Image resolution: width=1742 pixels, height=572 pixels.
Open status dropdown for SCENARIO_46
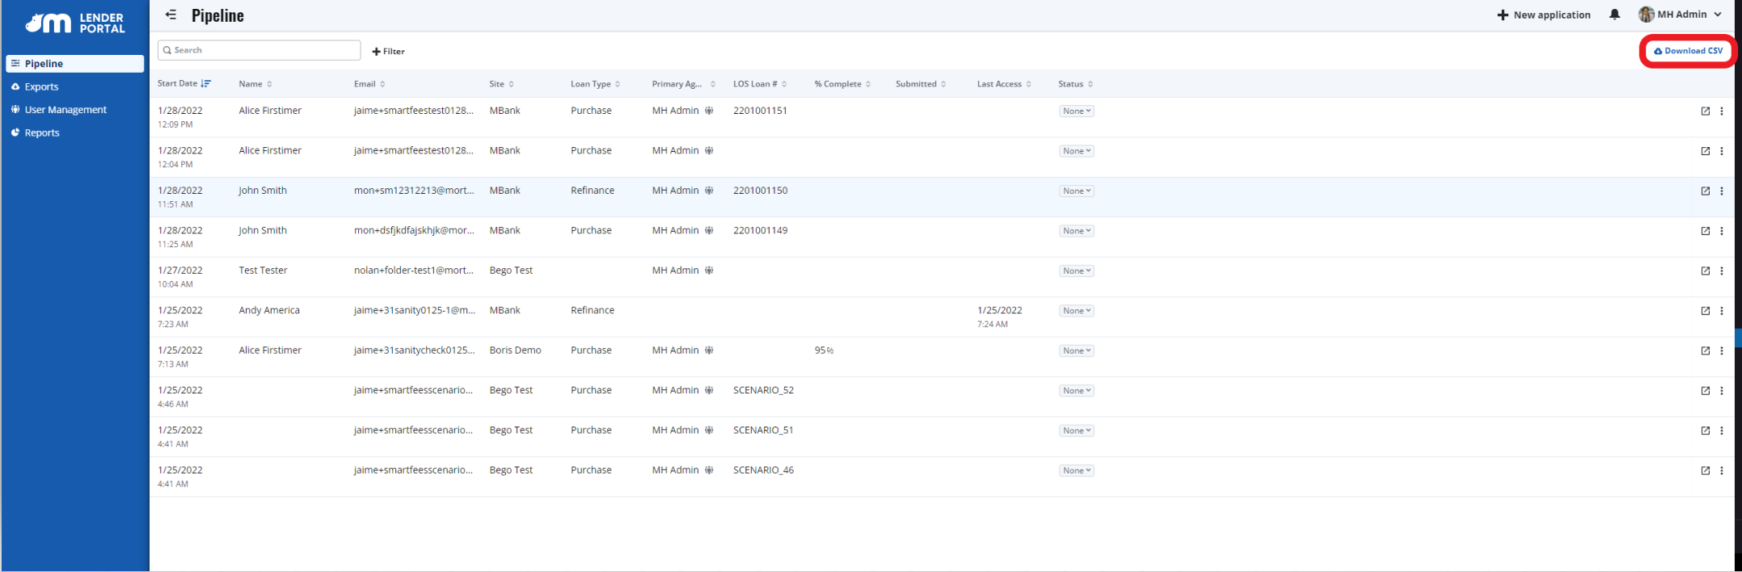[1077, 471]
